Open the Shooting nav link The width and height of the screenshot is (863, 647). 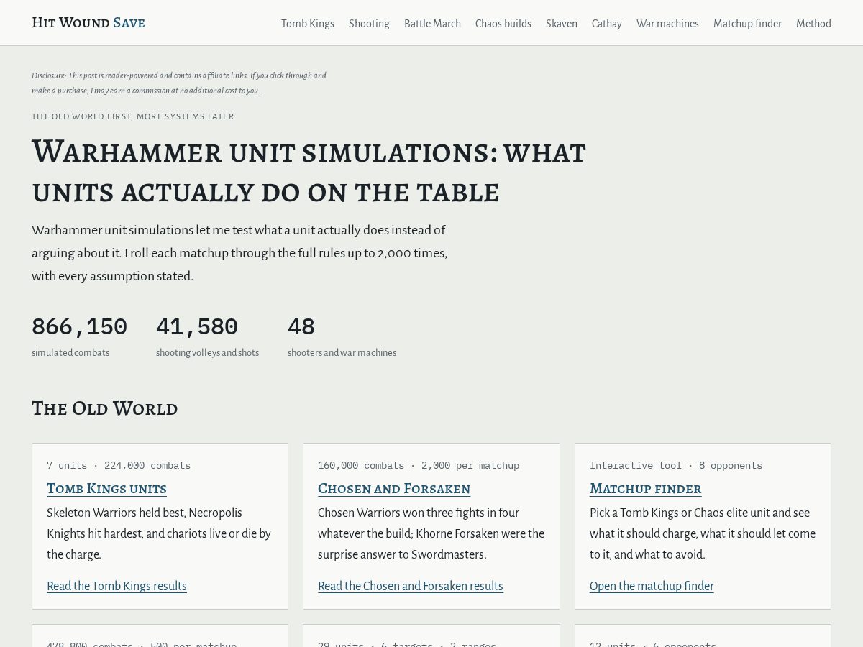tap(369, 24)
